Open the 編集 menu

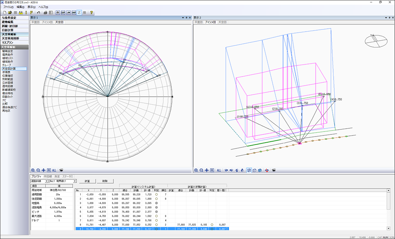tap(20, 7)
